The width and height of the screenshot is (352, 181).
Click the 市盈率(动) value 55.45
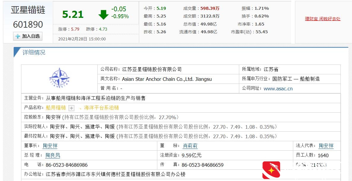click(261, 32)
